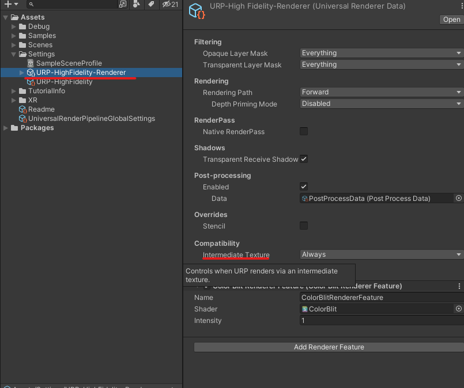
Task: Expand the URP-HighFidelity-Renderer tree item
Action: coord(22,73)
